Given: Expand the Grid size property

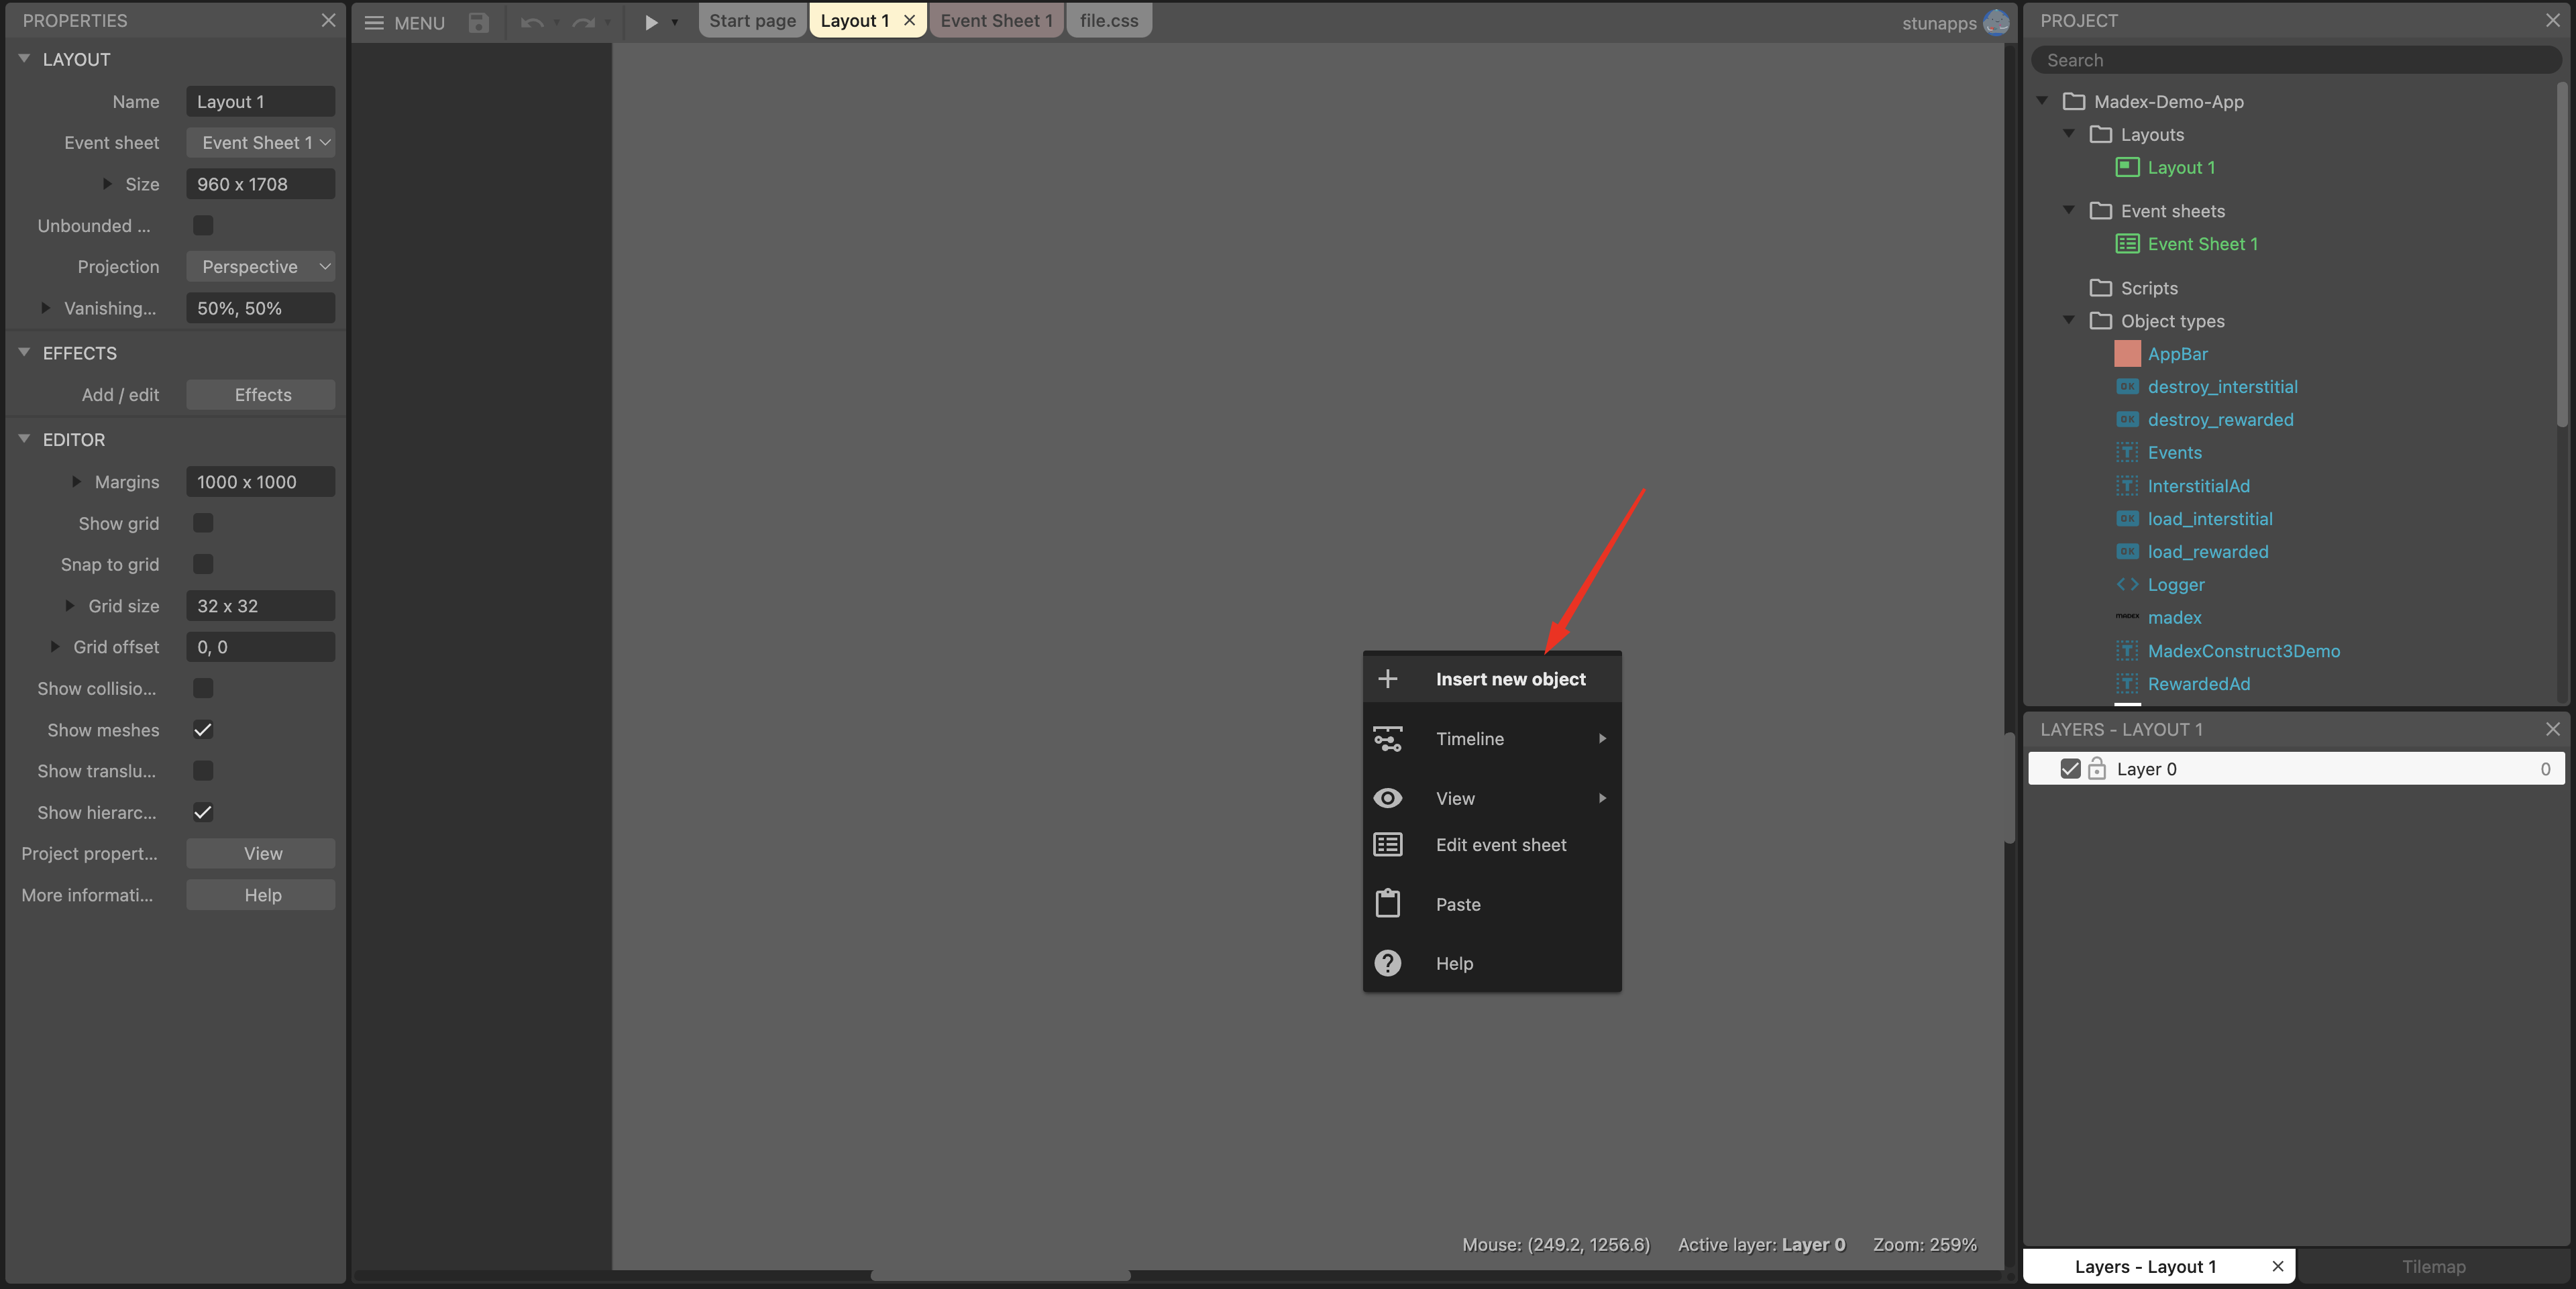Looking at the screenshot, I should coord(70,606).
